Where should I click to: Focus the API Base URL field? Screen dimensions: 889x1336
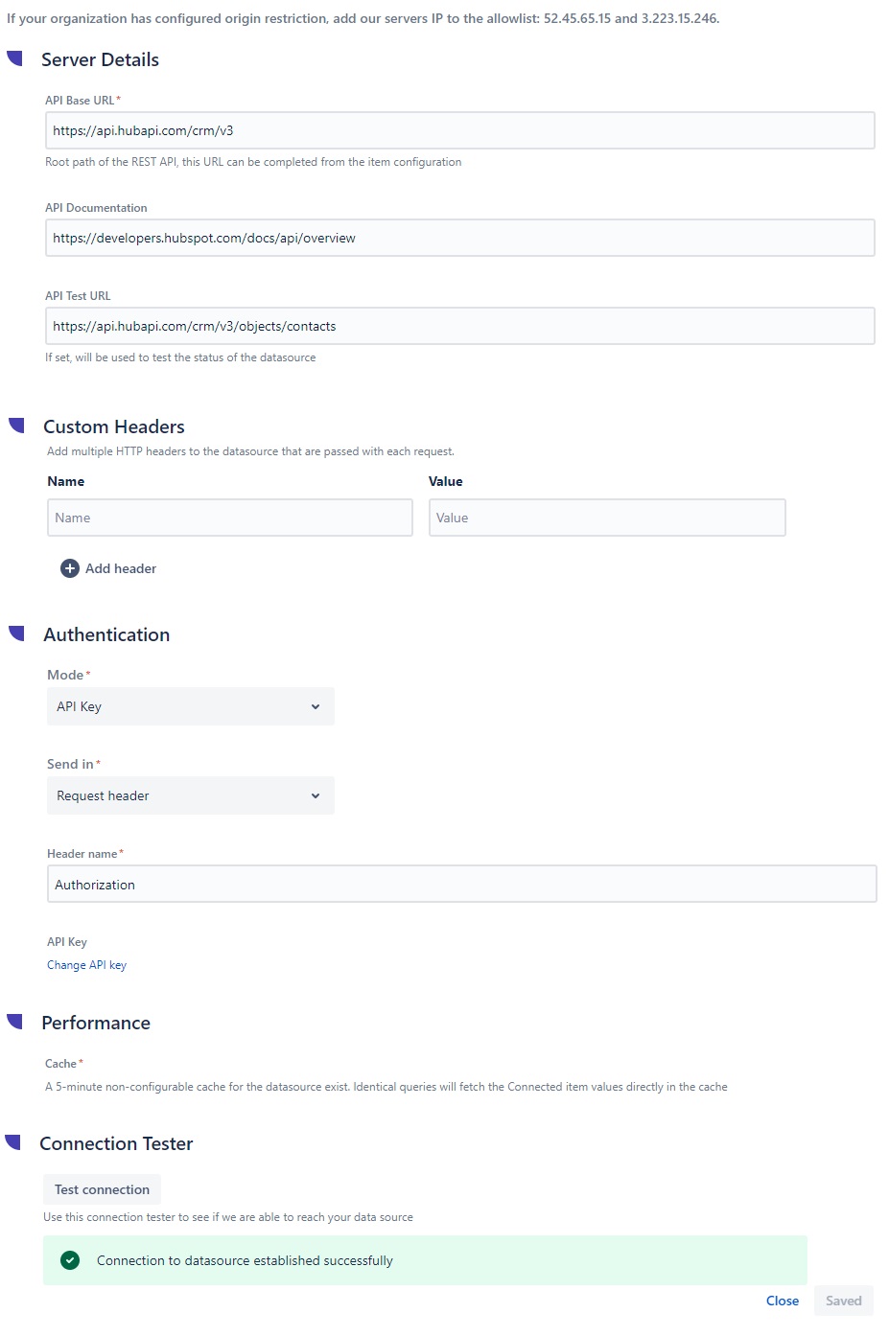pyautogui.click(x=459, y=130)
